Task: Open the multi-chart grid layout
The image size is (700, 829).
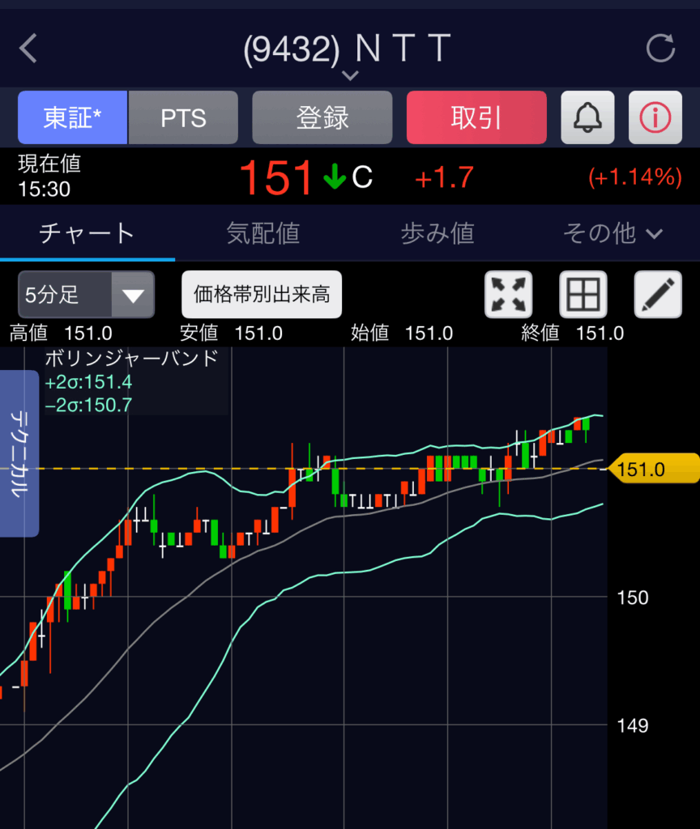Action: 583,295
